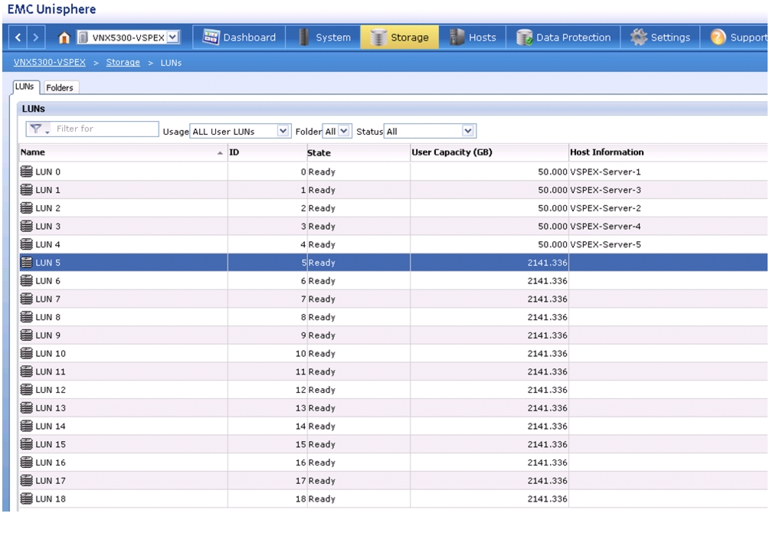776x546 pixels.
Task: Switch to the Folders tab
Action: (60, 87)
